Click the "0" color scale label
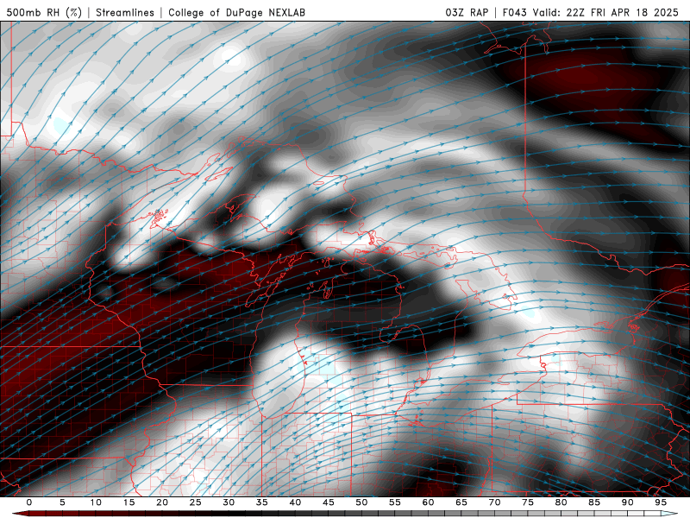Viewport: 690px width, 518px height. 29,502
